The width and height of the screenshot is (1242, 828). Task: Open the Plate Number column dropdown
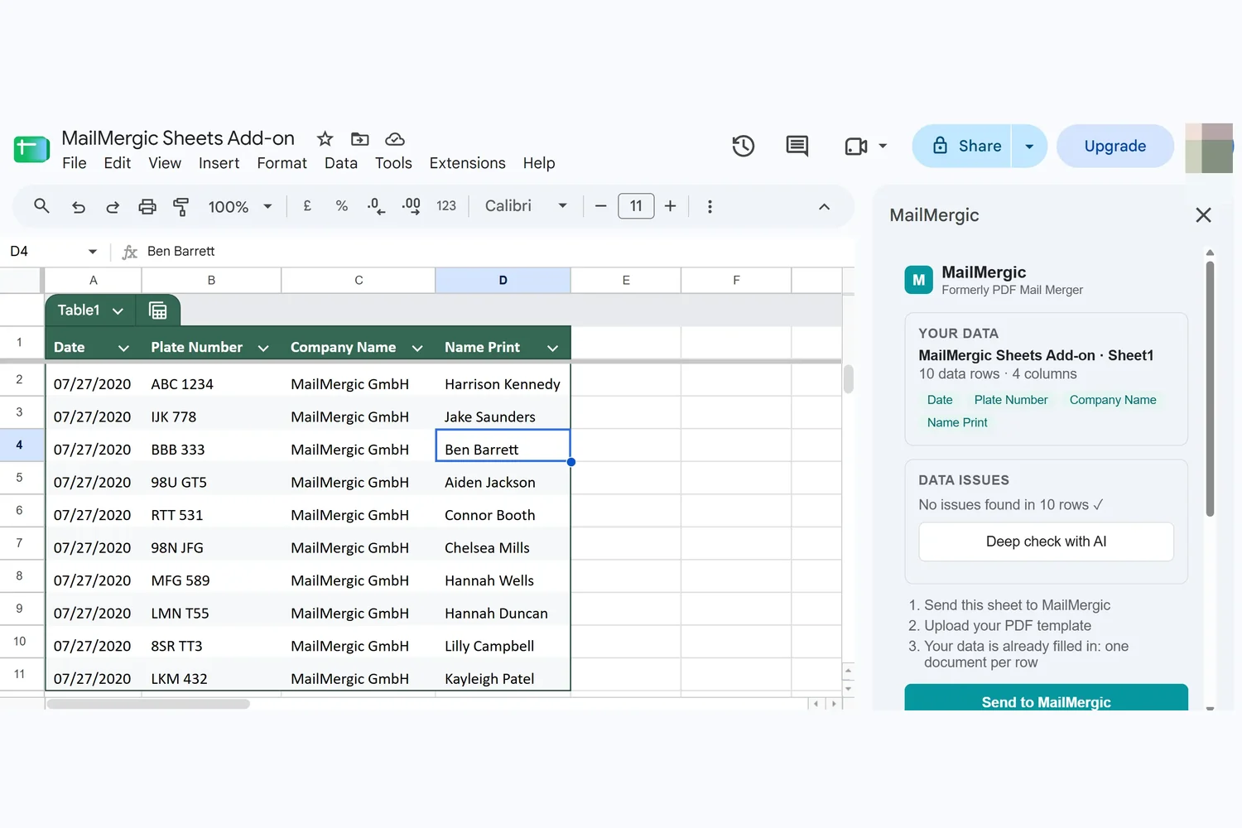(263, 349)
